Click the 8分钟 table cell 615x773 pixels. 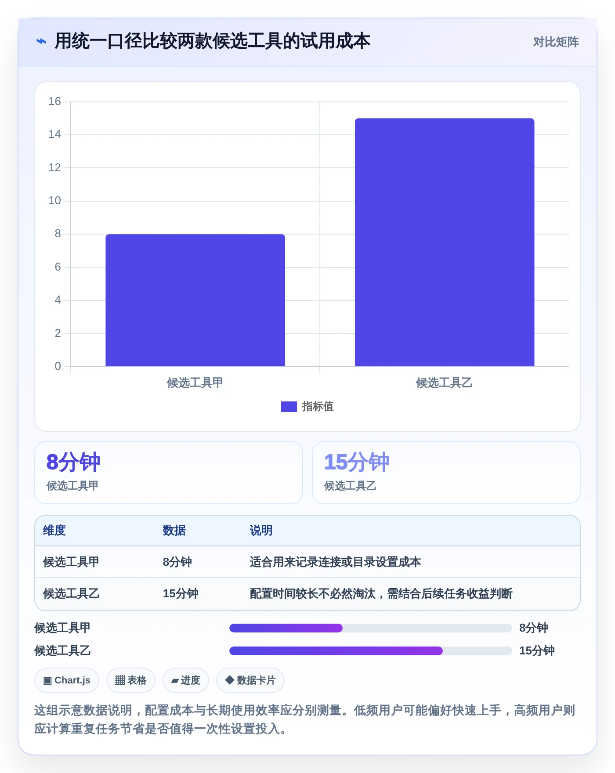click(x=177, y=562)
